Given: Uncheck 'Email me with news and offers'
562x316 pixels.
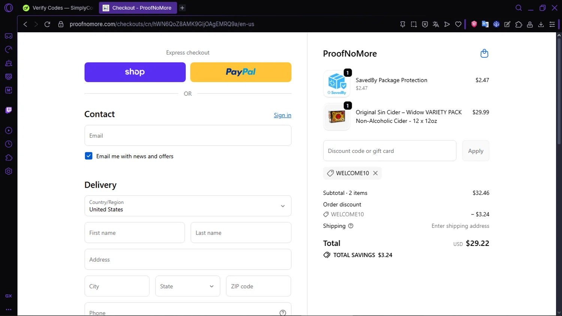Looking at the screenshot, I should tap(88, 156).
